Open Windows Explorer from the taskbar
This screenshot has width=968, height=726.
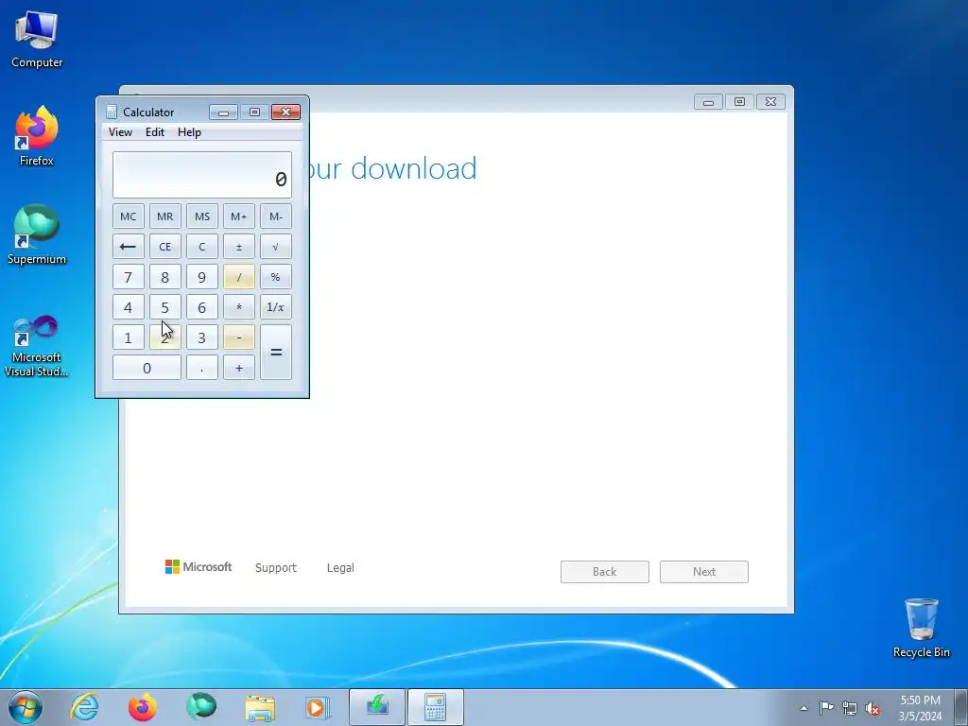260,707
